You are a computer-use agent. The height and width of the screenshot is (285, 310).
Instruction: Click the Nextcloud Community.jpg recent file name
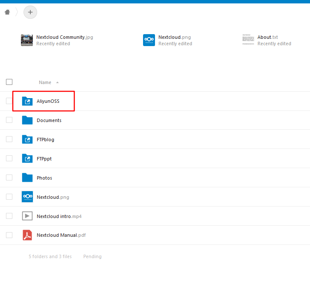[x=64, y=37]
